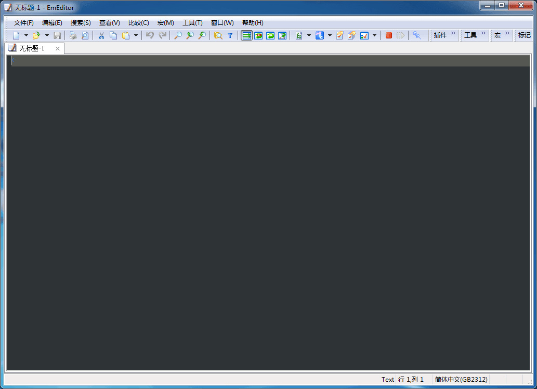Click the Copy icon
Viewport: 537px width, 389px height.
coord(113,35)
